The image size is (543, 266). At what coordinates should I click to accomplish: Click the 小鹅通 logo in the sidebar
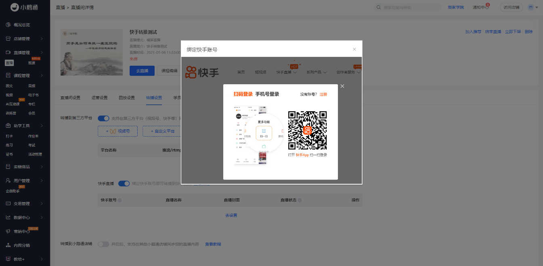(25, 7)
